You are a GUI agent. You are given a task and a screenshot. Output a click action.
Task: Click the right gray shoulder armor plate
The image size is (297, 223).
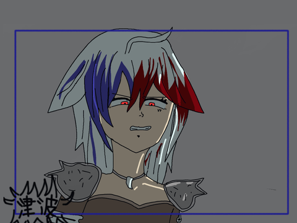coord(184,193)
